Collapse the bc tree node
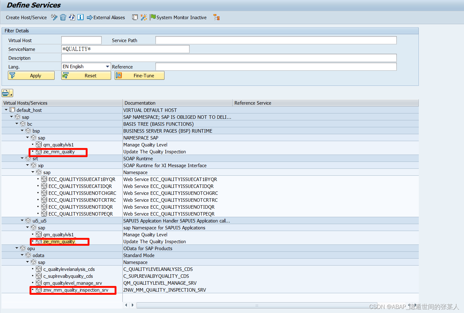 17,124
